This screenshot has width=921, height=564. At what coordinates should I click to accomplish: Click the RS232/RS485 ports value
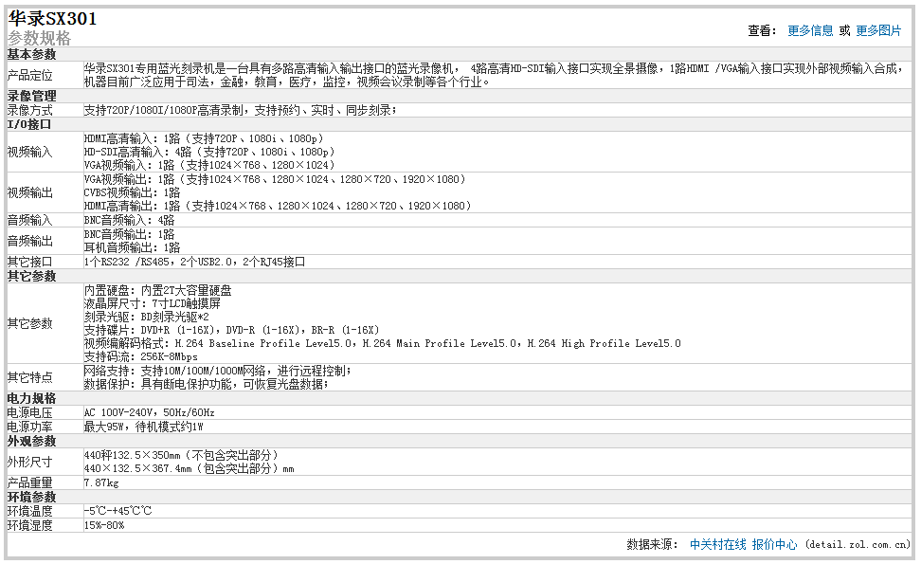pyautogui.click(x=194, y=262)
